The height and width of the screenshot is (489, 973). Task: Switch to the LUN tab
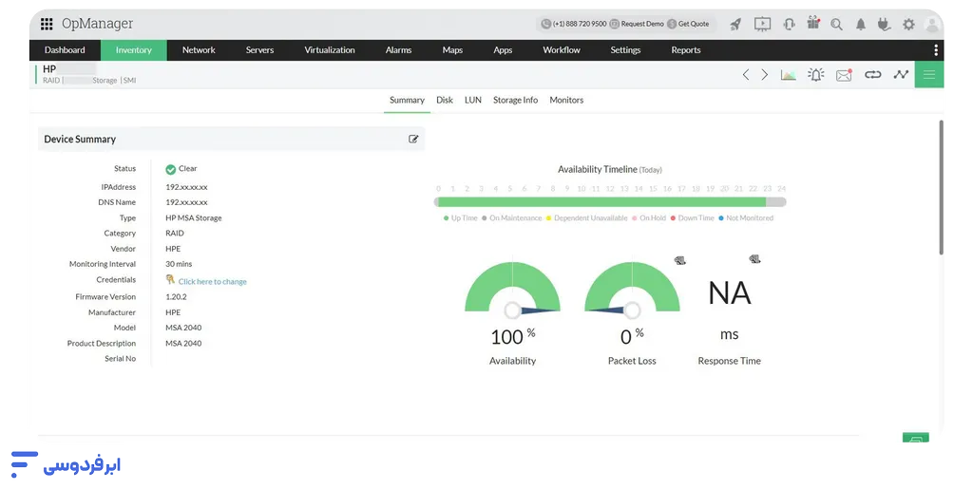click(x=473, y=100)
